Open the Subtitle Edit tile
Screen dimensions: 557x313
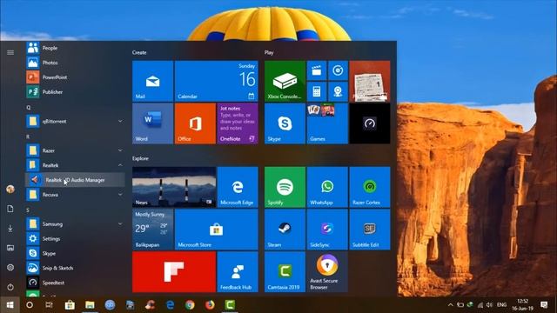[x=370, y=230]
